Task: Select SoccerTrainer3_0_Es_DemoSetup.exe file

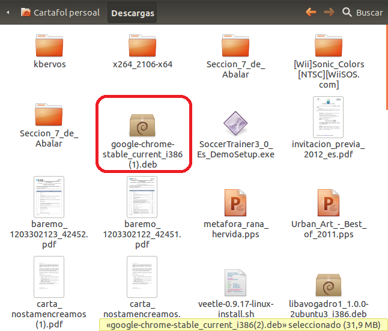Action: [x=235, y=125]
